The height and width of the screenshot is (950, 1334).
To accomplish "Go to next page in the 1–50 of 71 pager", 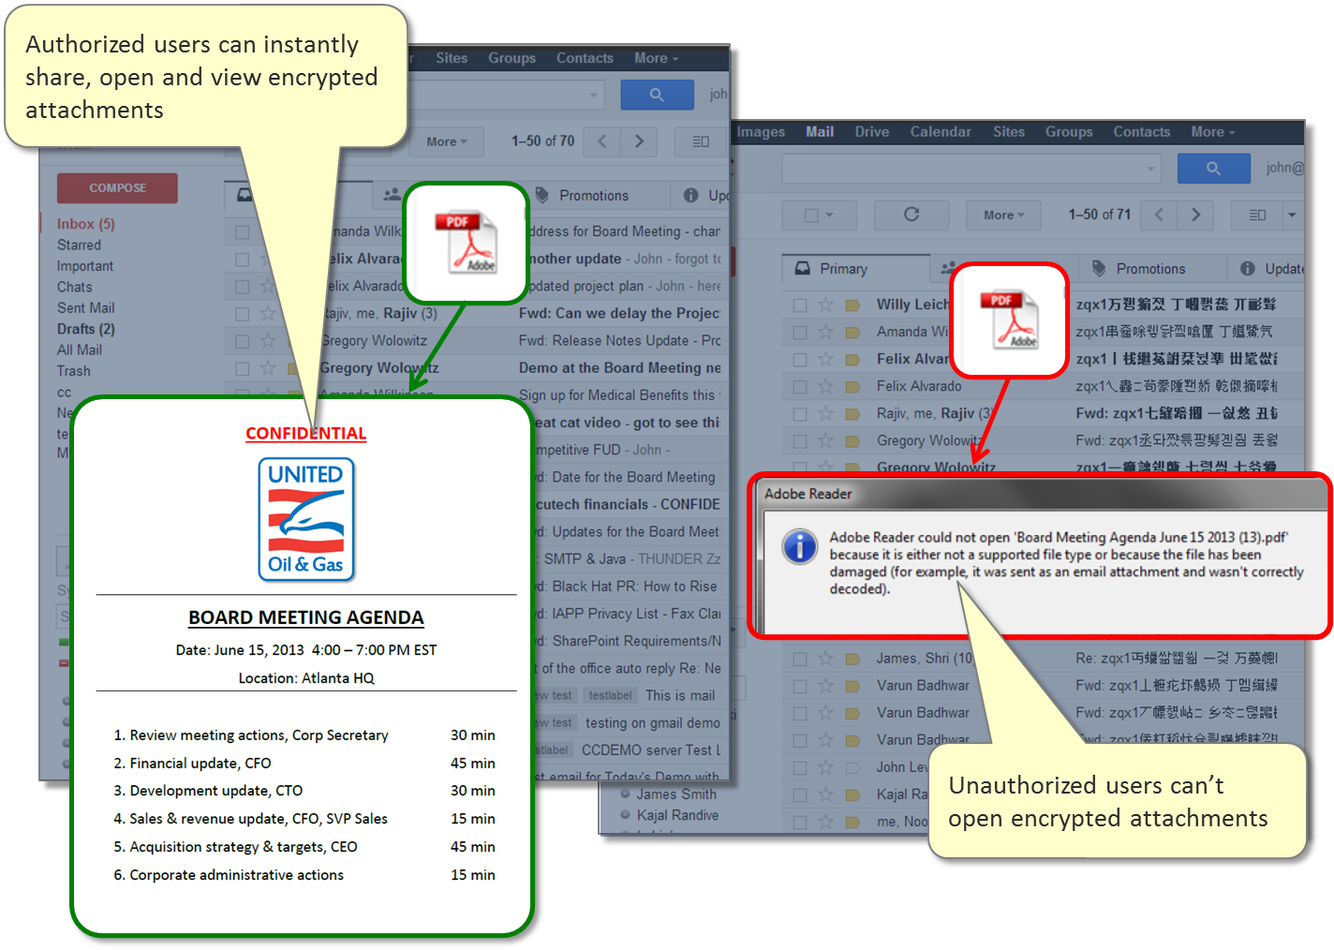I will 1195,215.
